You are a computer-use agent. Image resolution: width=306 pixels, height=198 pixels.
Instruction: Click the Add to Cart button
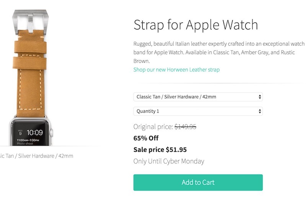click(x=198, y=182)
